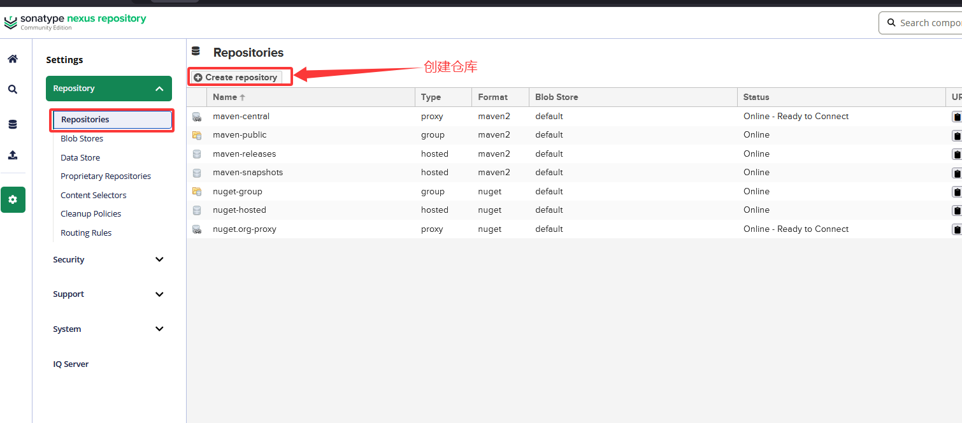Click the Repositories heading database icon
962x423 pixels.
pyautogui.click(x=196, y=51)
